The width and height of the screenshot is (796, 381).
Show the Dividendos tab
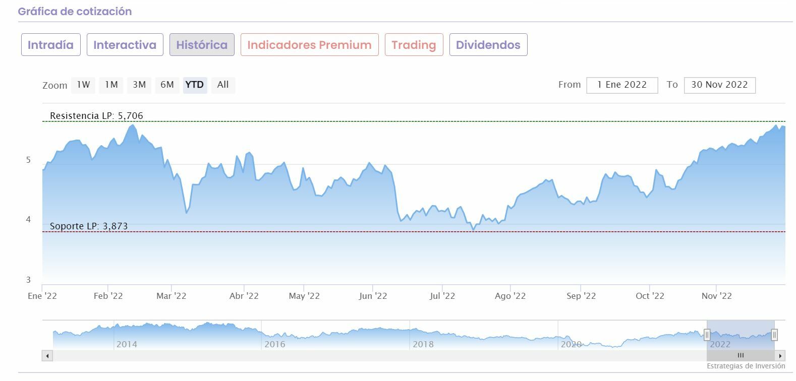pos(488,45)
